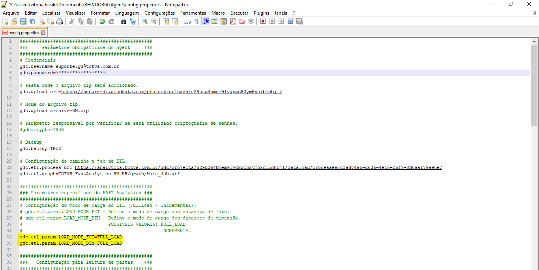This screenshot has width=539, height=270.
Task: Open Folder as Workspace icon
Action: 242,21
